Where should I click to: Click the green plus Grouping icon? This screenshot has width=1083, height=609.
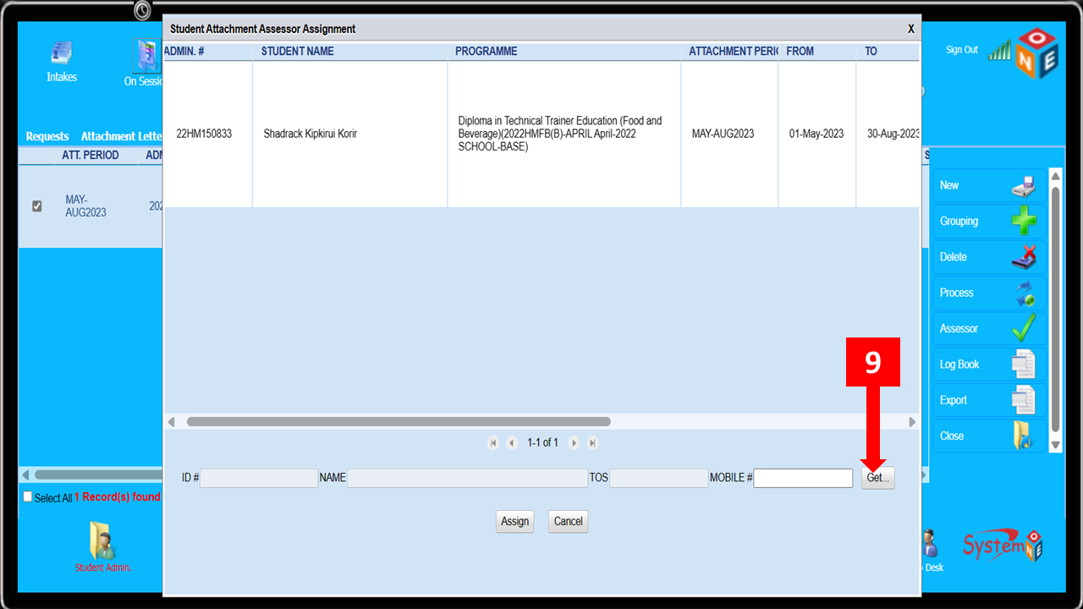tap(1023, 222)
